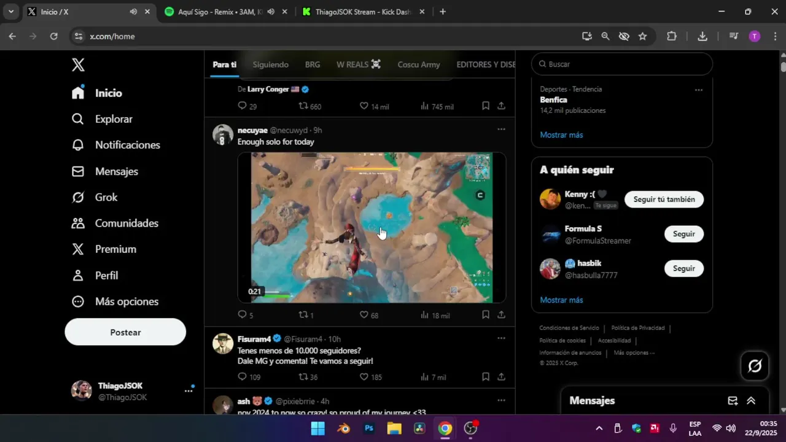Bookmark the Larry Conger post

point(486,106)
